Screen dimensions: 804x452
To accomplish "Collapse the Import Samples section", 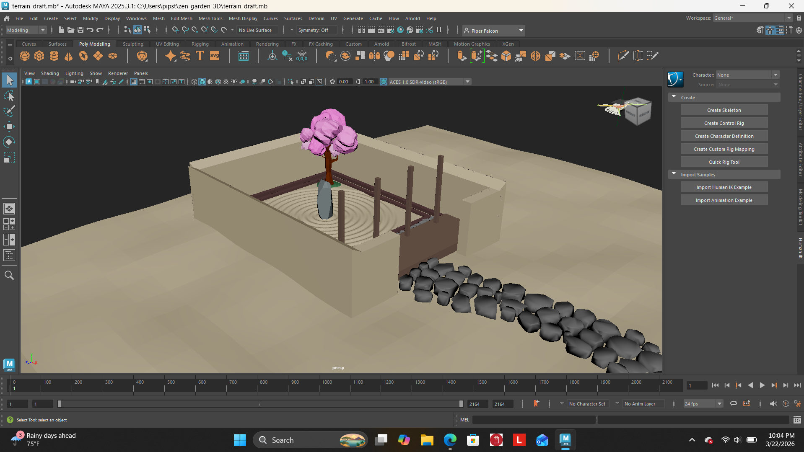I will tap(674, 174).
